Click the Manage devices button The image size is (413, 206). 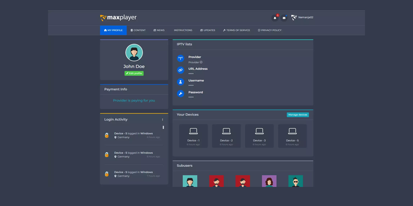(298, 115)
